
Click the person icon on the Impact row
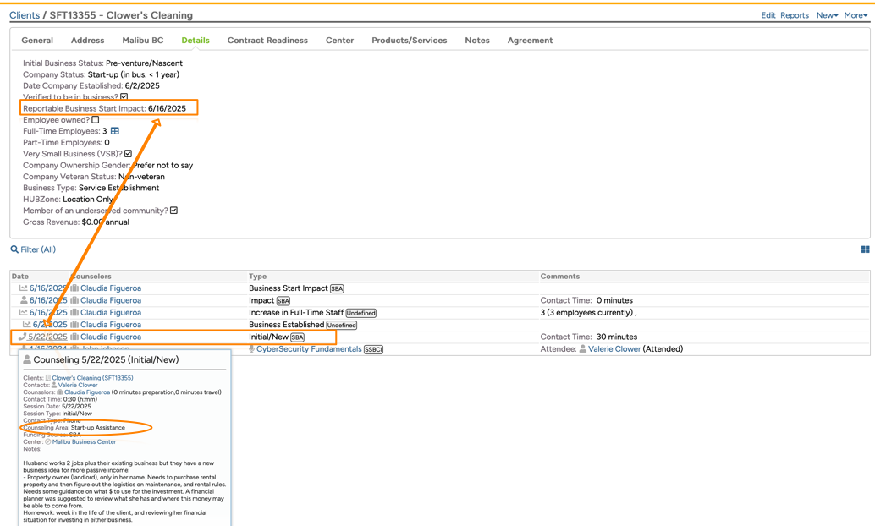(23, 300)
